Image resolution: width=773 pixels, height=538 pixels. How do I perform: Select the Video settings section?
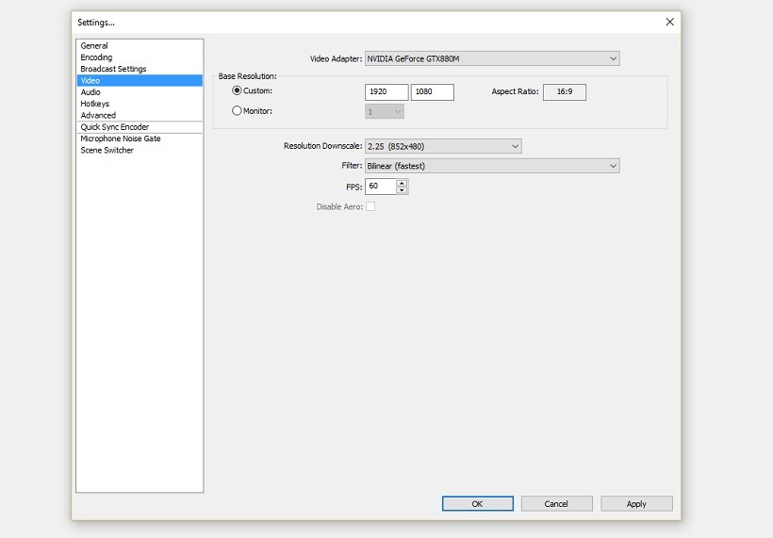[x=140, y=80]
